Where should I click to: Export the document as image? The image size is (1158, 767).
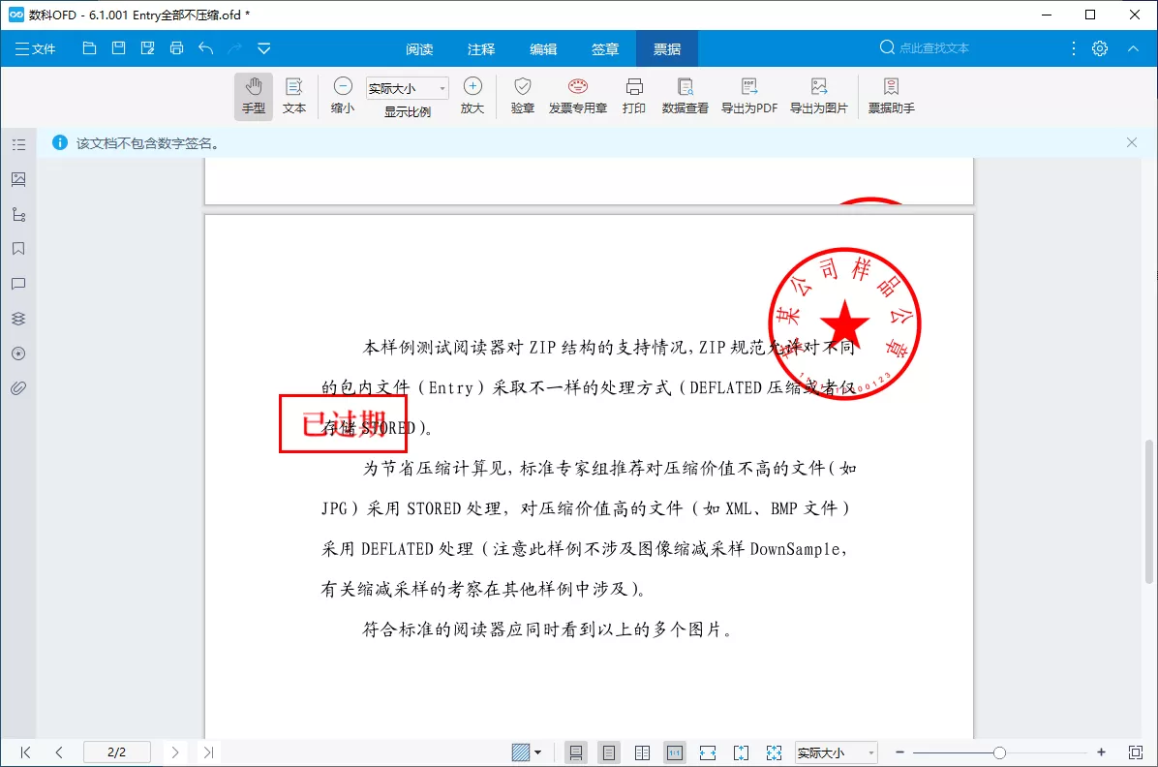818,96
